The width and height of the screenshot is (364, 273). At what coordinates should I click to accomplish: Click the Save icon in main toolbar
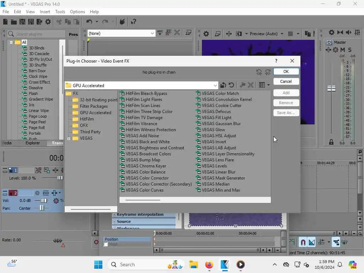tap(22, 22)
